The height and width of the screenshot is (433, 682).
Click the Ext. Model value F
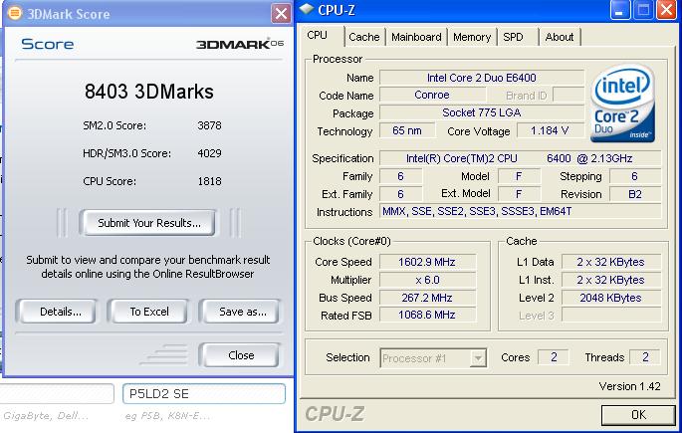pos(519,194)
